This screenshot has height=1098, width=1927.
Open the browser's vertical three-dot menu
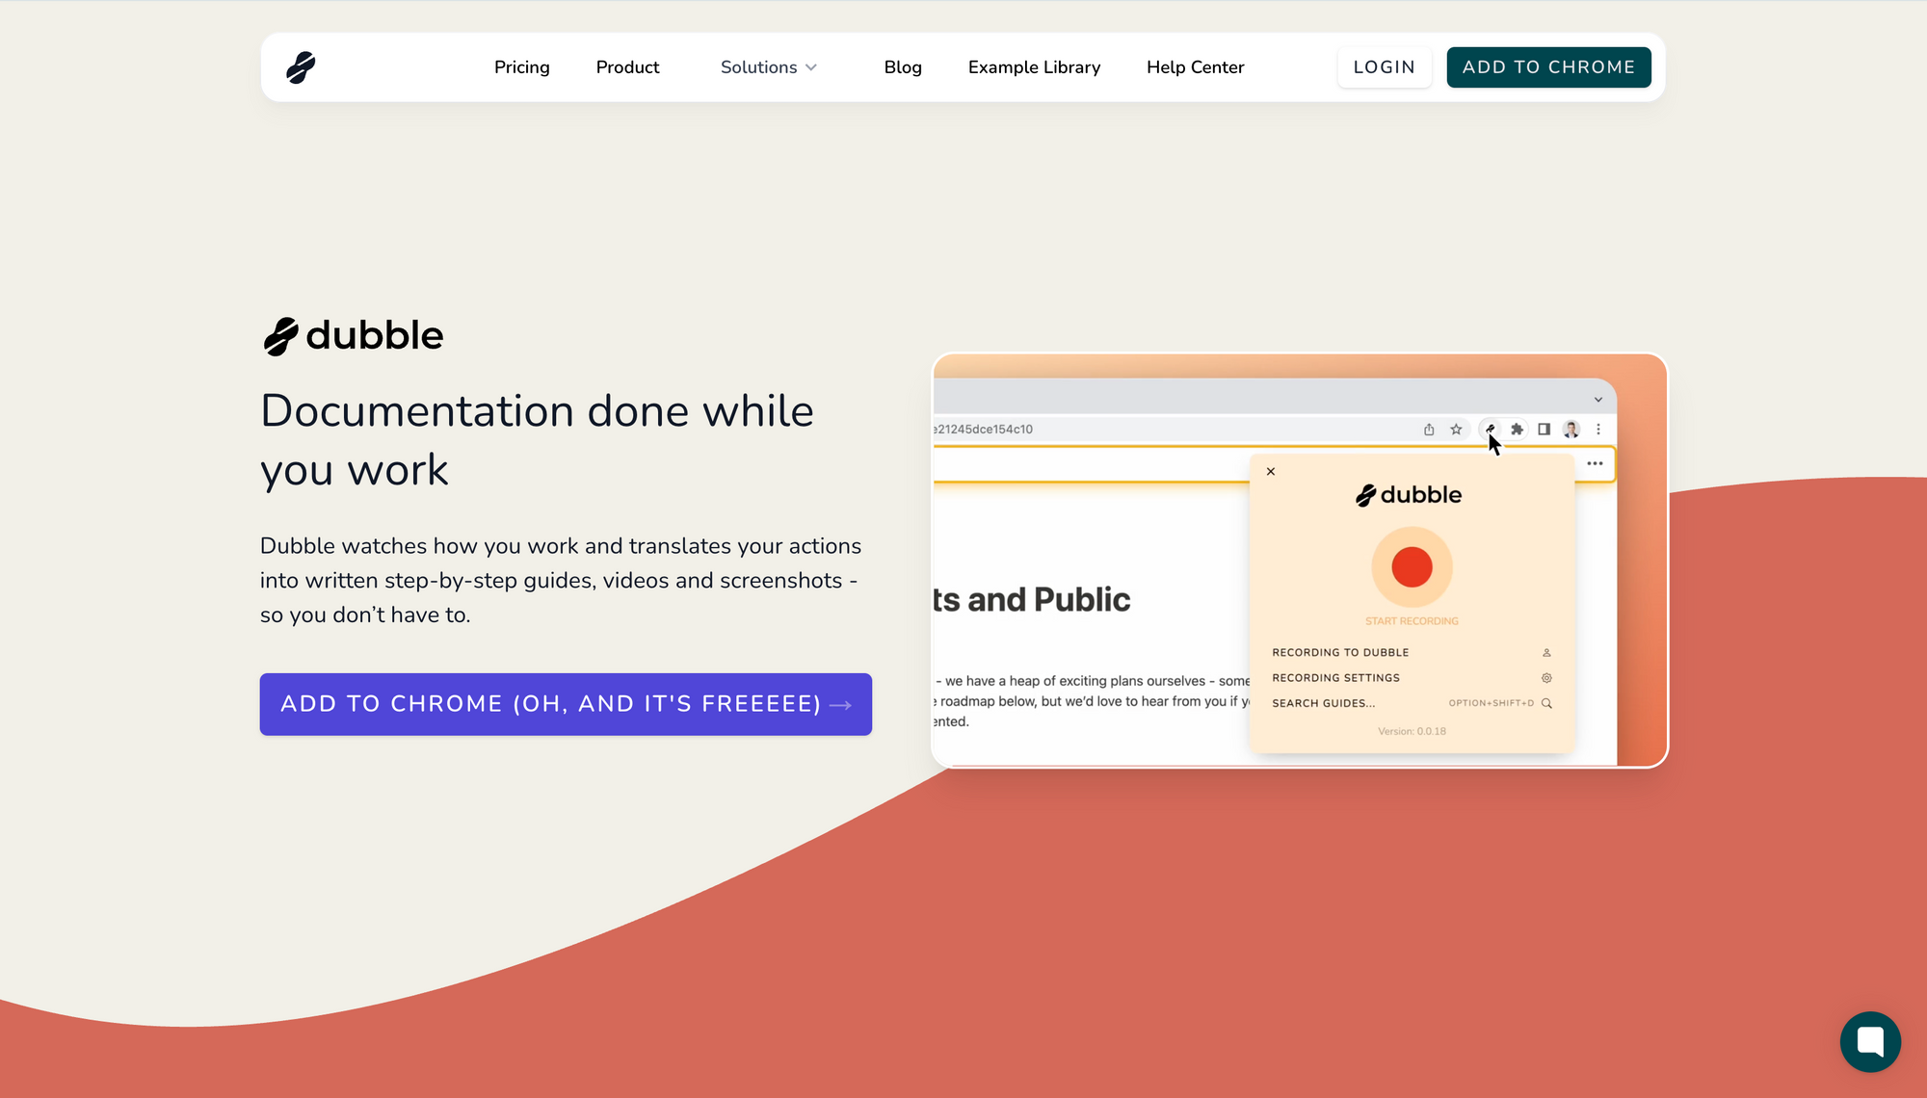(1598, 430)
